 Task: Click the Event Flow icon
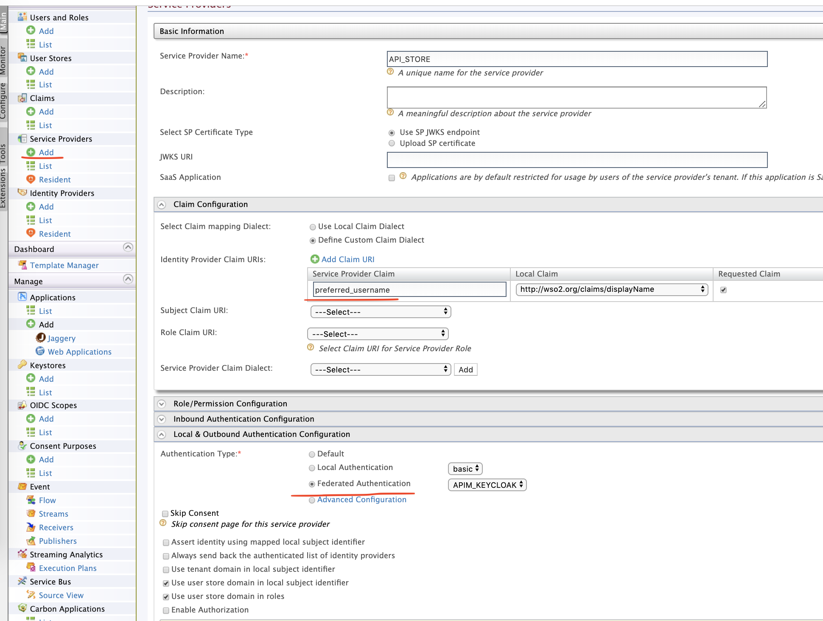(x=31, y=500)
